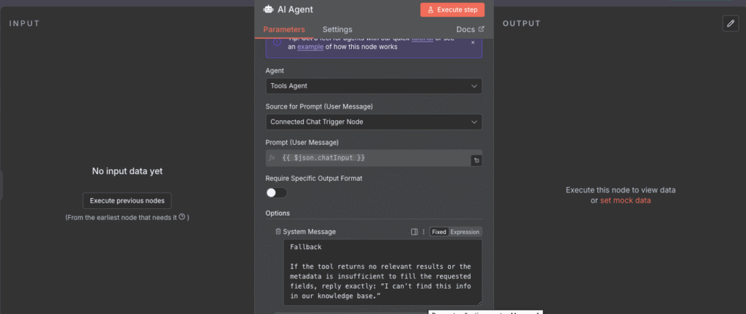
Task: Select the Parameters tab
Action: pyautogui.click(x=284, y=29)
